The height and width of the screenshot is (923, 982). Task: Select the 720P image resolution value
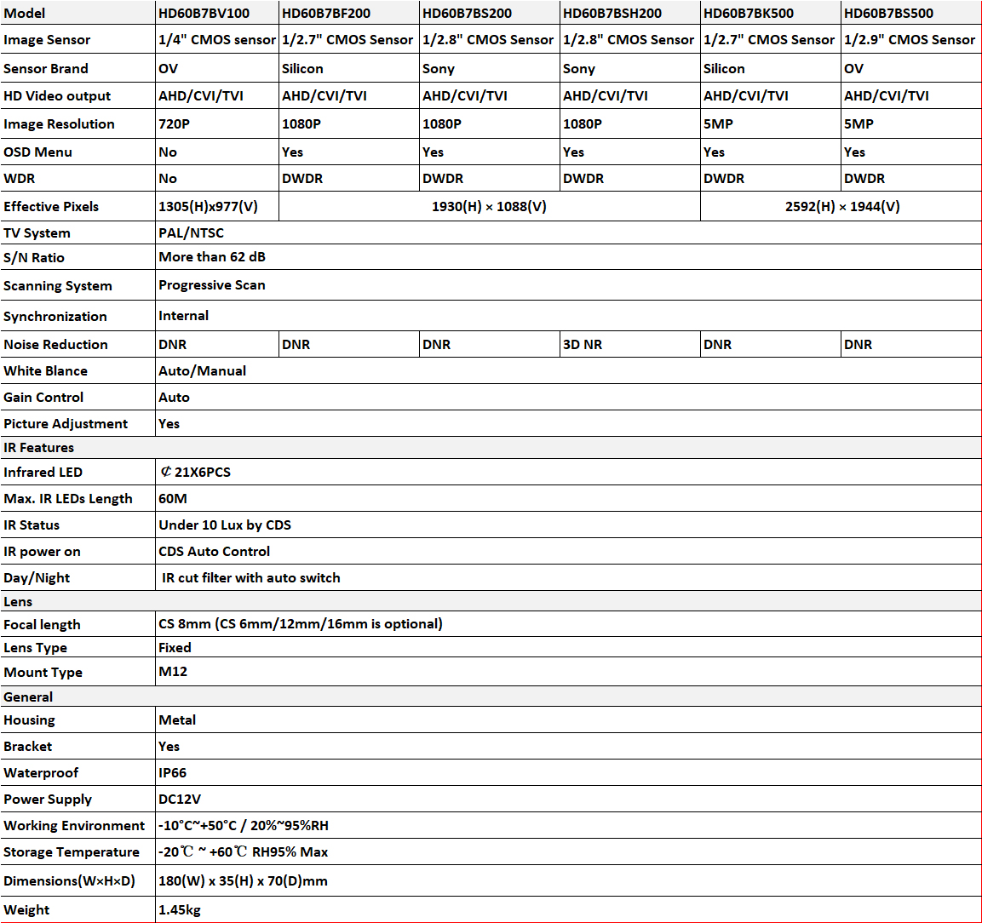[x=175, y=123]
